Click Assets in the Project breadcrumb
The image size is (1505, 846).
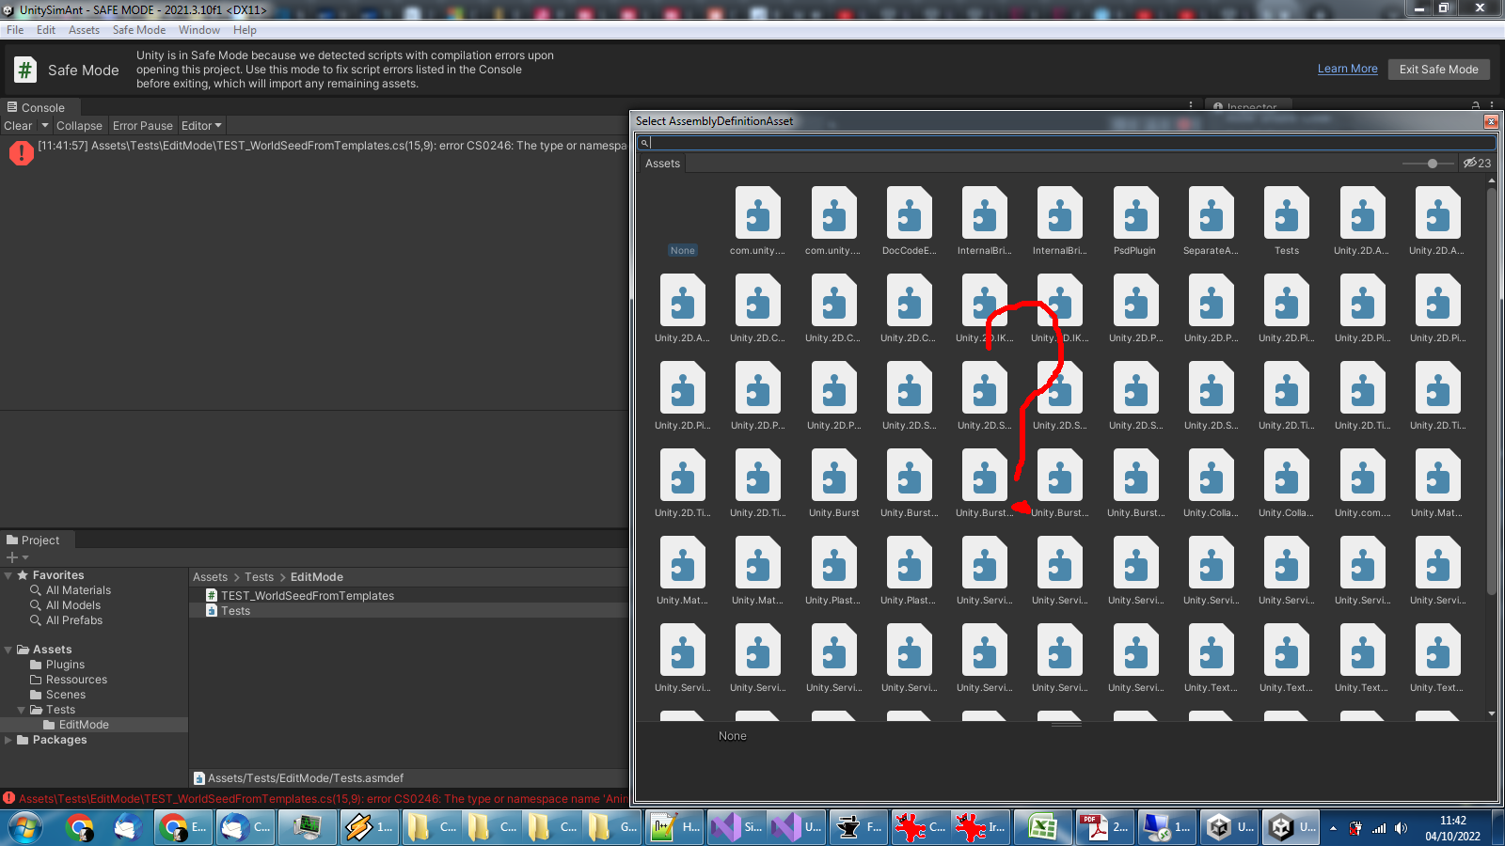pyautogui.click(x=210, y=577)
